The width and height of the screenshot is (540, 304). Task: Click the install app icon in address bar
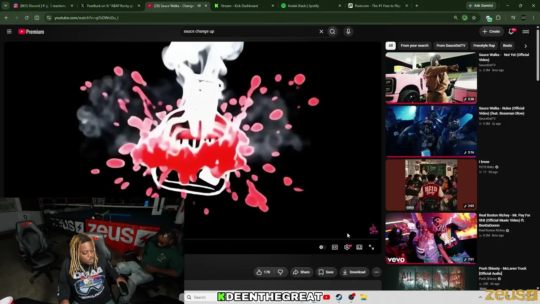tap(464, 18)
